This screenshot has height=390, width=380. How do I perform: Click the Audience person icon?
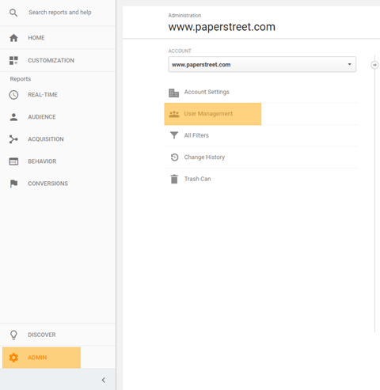[13, 117]
